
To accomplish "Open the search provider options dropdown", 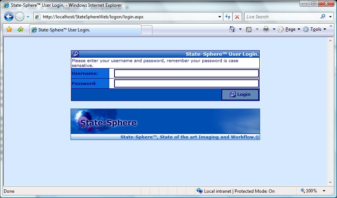I will coord(331,17).
